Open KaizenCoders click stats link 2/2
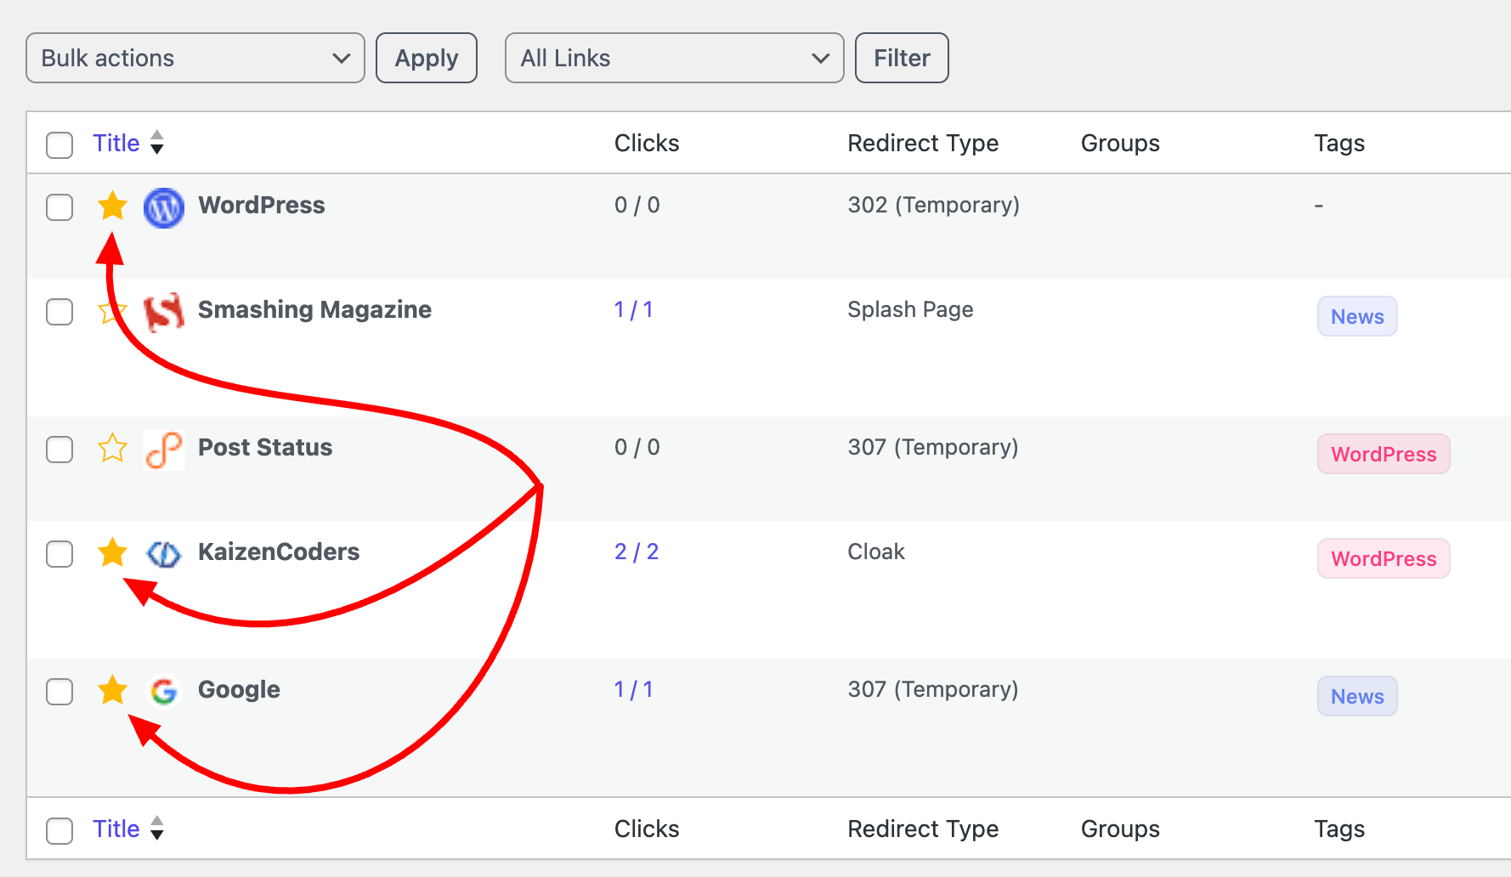Viewport: 1511px width, 877px height. click(636, 552)
